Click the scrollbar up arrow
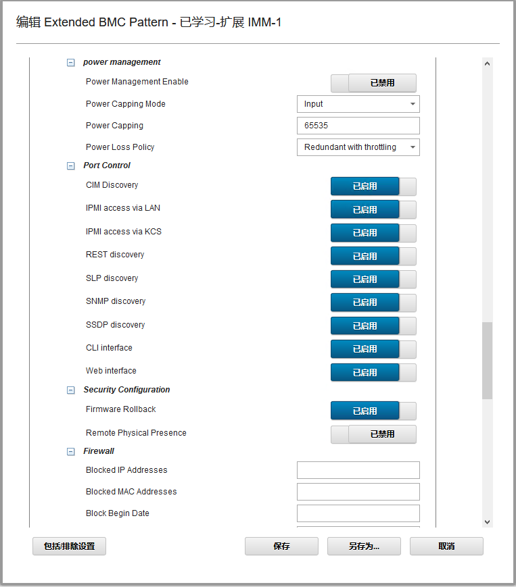Screen dimensions: 516x587 [x=487, y=63]
